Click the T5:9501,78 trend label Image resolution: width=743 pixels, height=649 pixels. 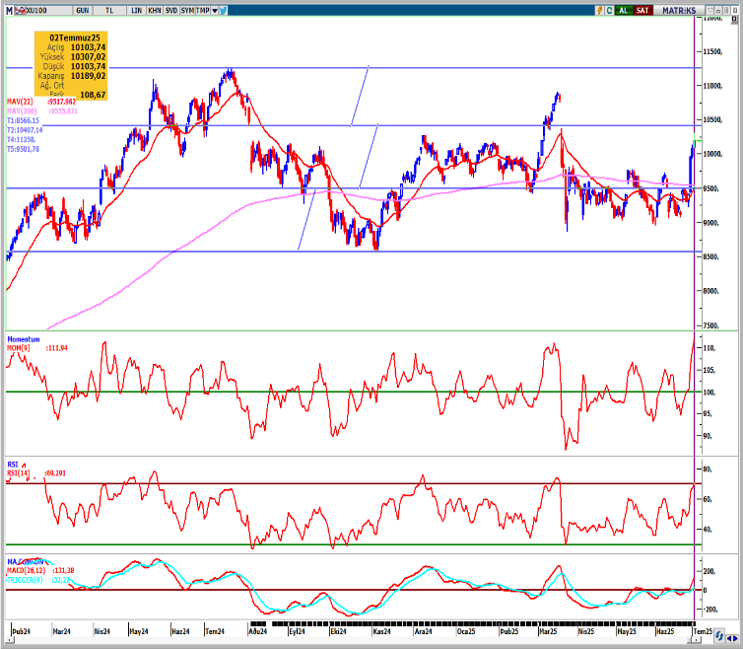click(x=24, y=149)
